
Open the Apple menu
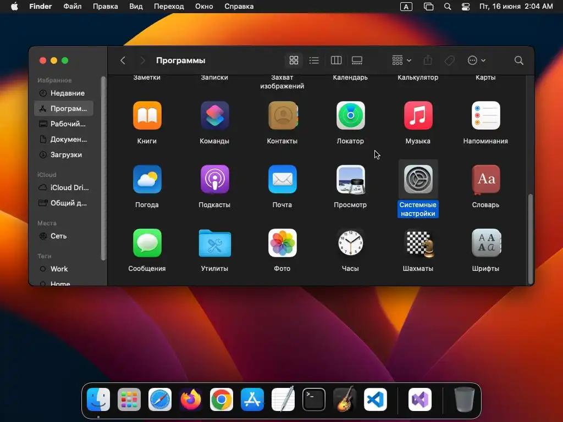coord(14,7)
